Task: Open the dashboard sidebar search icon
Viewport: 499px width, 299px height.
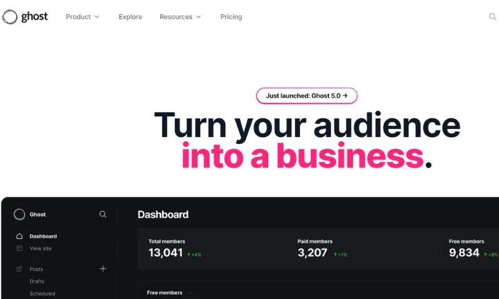Action: 103,214
